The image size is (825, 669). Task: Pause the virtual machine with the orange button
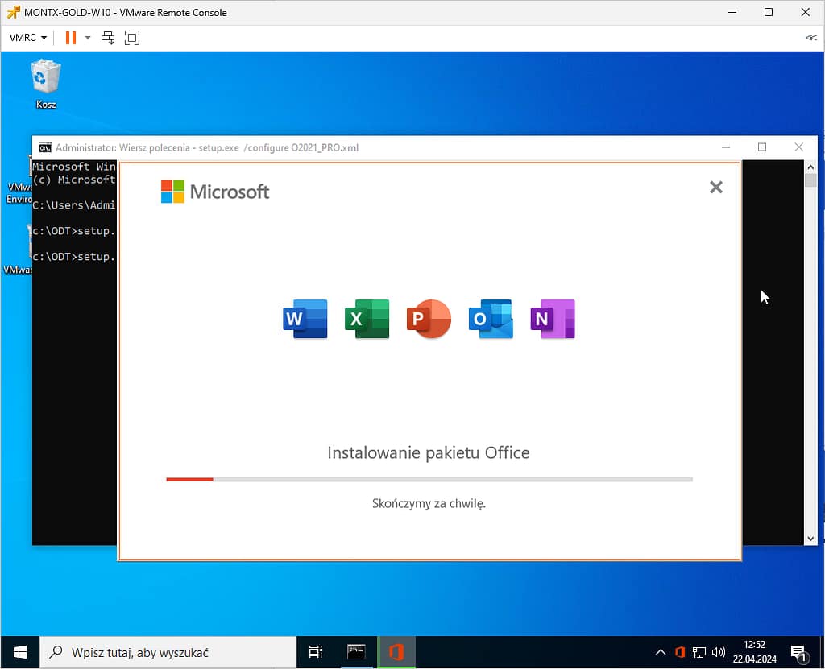coord(70,38)
